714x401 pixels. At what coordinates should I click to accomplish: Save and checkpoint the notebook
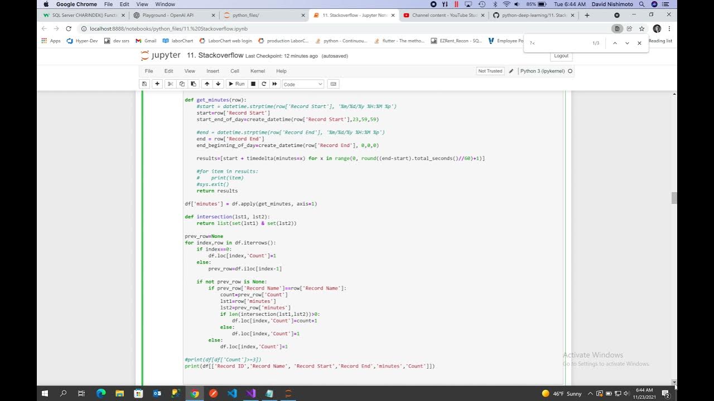point(144,84)
